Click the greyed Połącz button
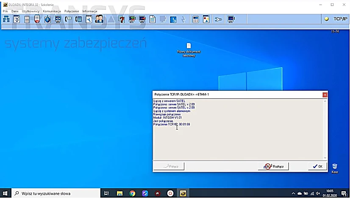Screen dimensions: 350x198 pyautogui.click(x=169, y=166)
